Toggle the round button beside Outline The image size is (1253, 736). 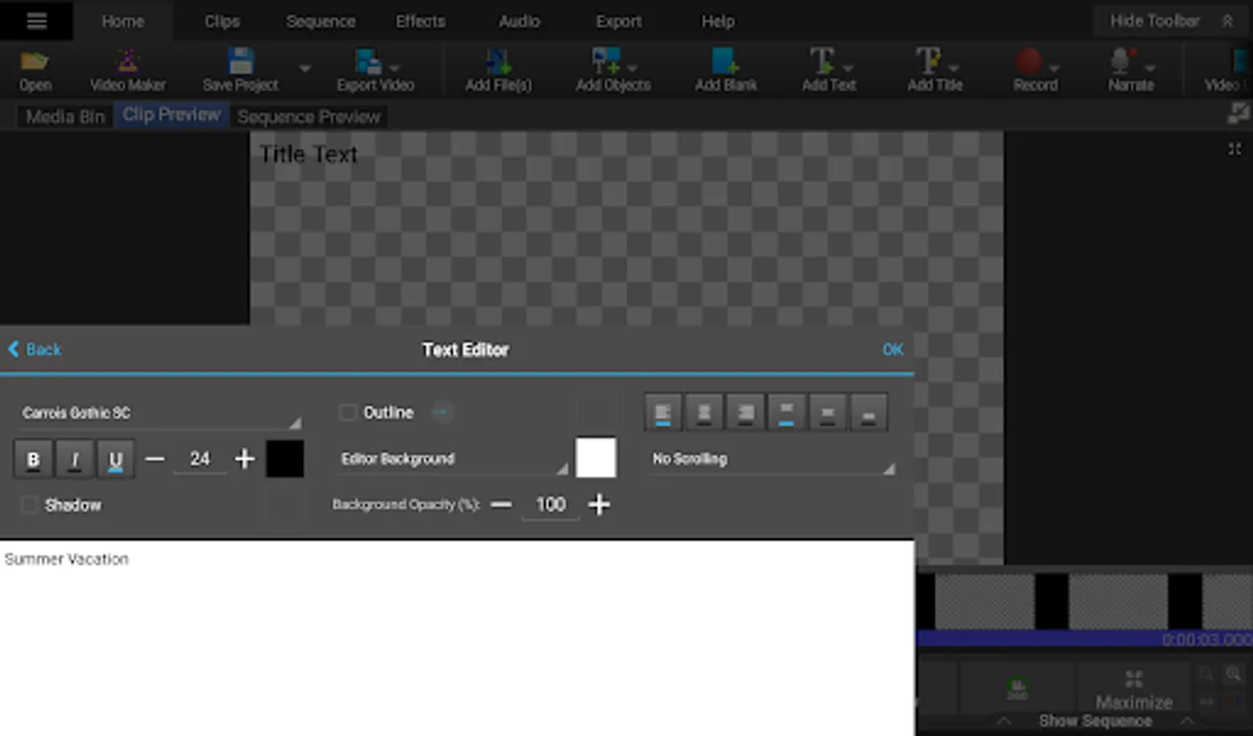tap(442, 412)
